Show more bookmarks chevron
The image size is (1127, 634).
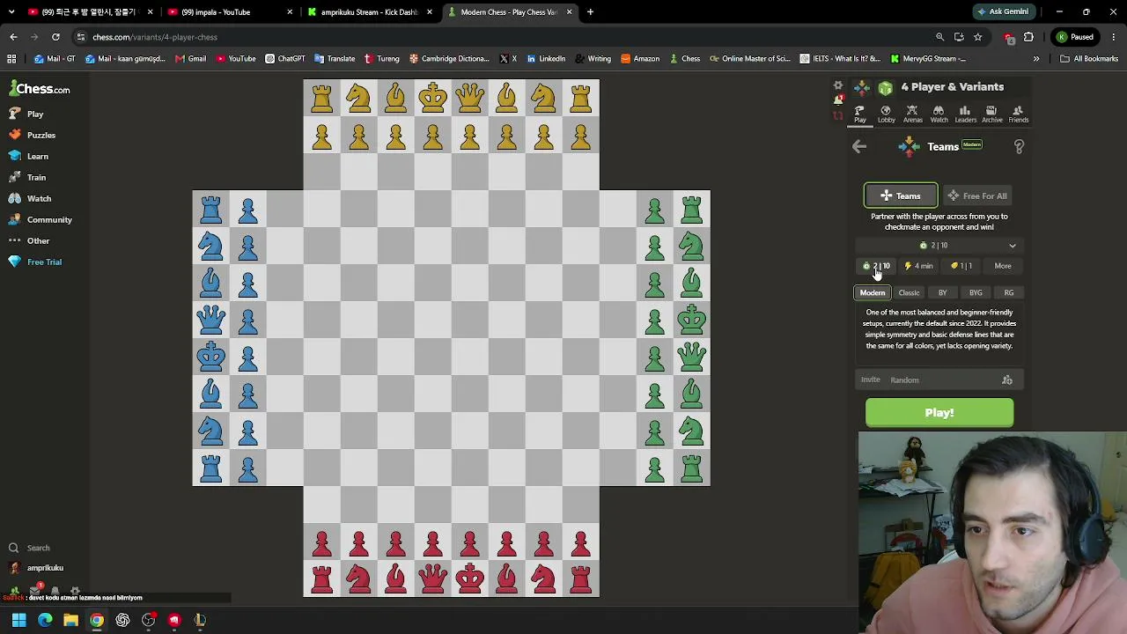click(1036, 59)
